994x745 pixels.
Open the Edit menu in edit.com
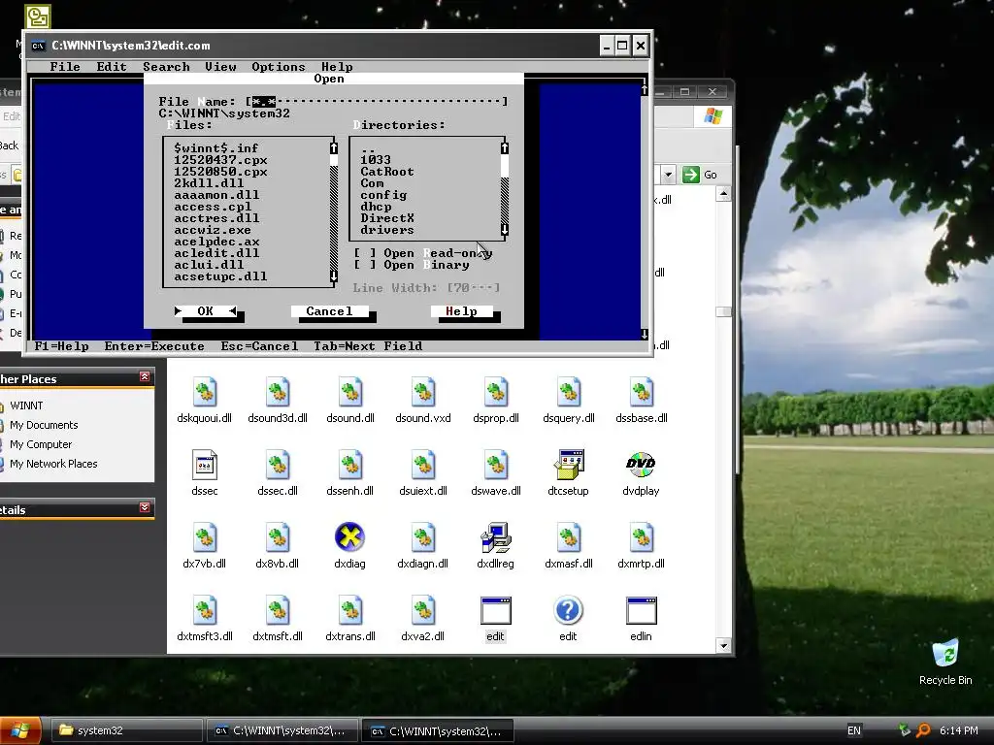pyautogui.click(x=112, y=67)
